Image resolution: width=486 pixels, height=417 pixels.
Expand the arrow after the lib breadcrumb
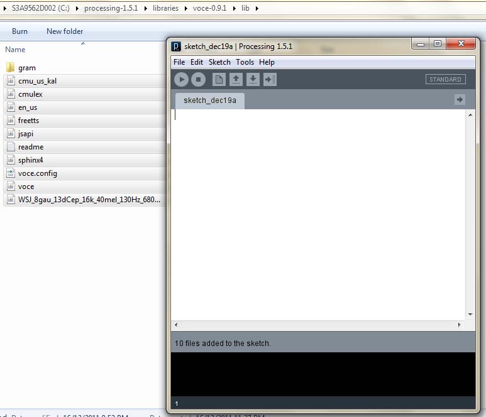coord(257,8)
